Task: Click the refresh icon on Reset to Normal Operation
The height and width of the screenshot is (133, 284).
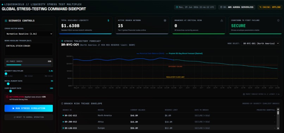Action: click(15, 117)
